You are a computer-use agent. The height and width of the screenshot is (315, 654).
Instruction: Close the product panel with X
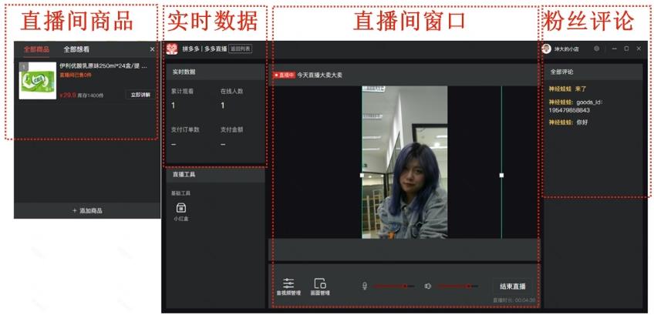point(152,49)
